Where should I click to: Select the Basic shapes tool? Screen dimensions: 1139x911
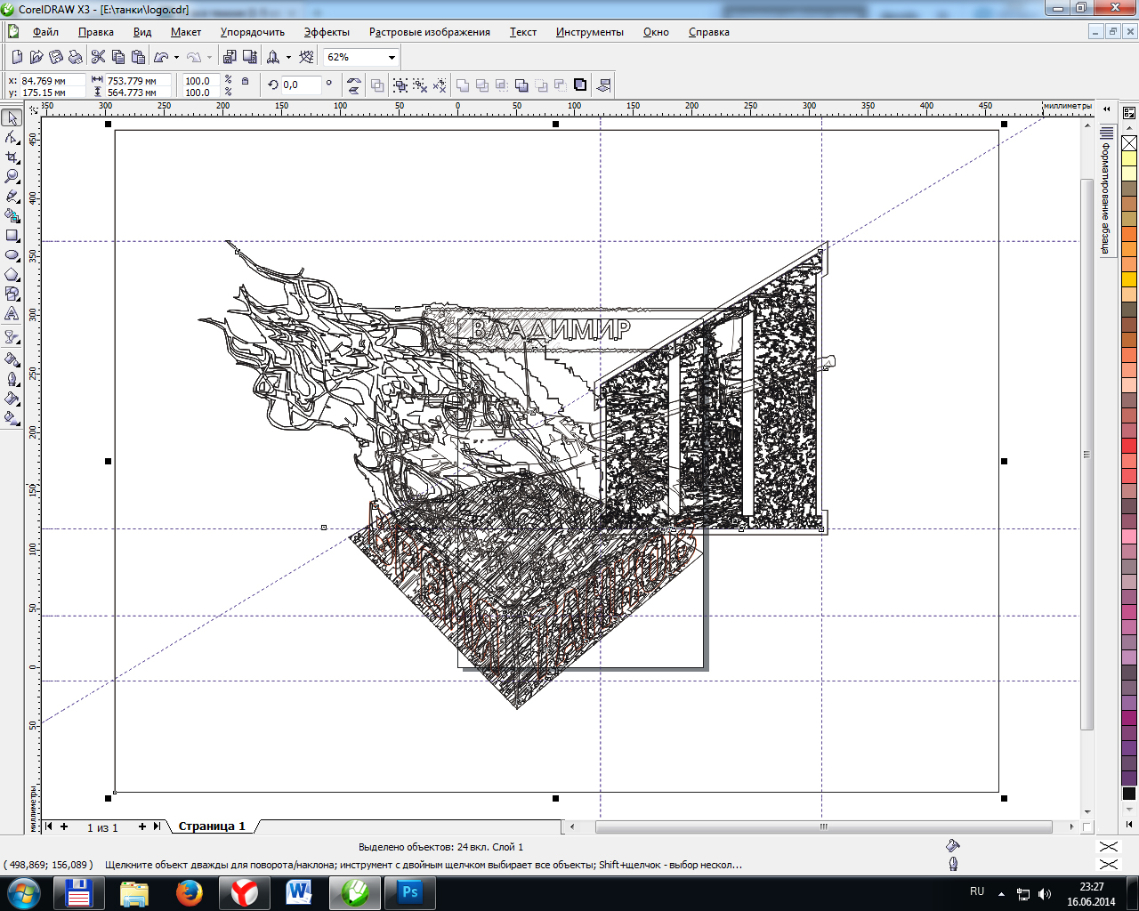pyautogui.click(x=12, y=294)
